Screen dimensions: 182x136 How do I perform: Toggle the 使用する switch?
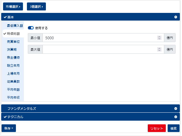(31, 28)
